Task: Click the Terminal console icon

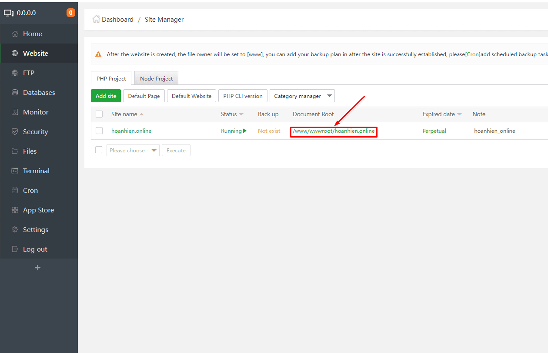Action: click(15, 171)
